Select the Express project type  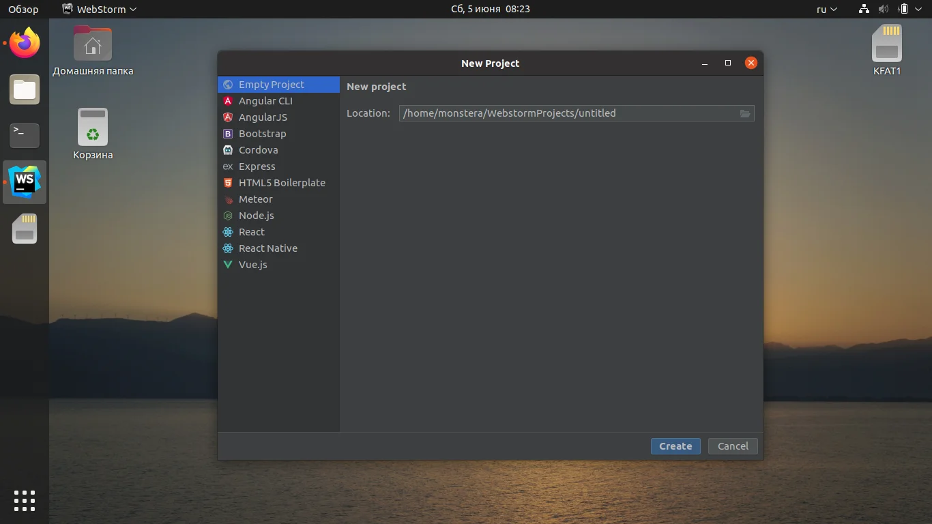coord(257,166)
